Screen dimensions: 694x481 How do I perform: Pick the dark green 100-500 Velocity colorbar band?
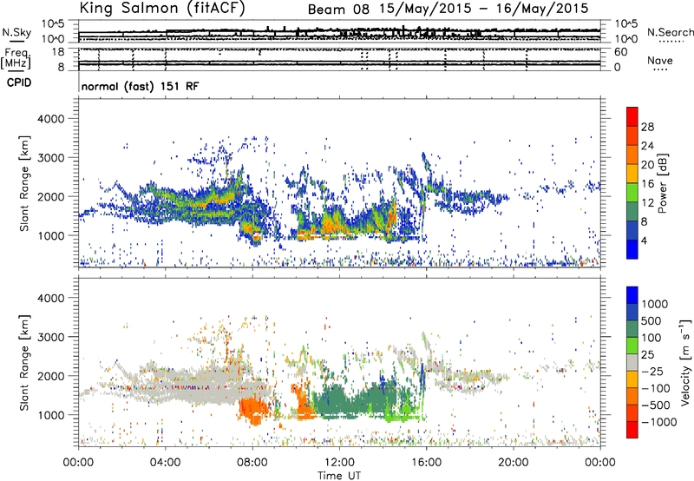(x=632, y=329)
